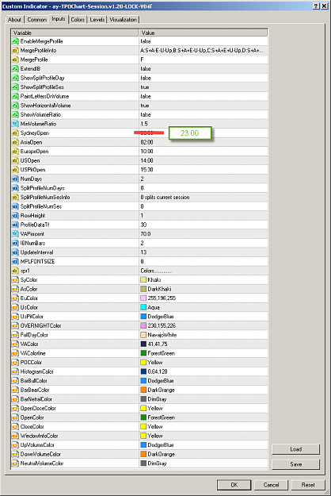The width and height of the screenshot is (331, 496).
Task: Click the CloseColor Yellow value
Action: coord(155,426)
